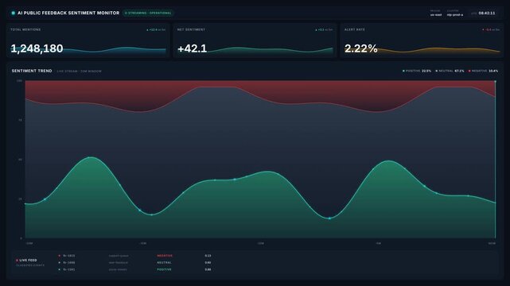Click the Total Mentions change indicator
Screen dimensions: 510x286
tap(156, 30)
